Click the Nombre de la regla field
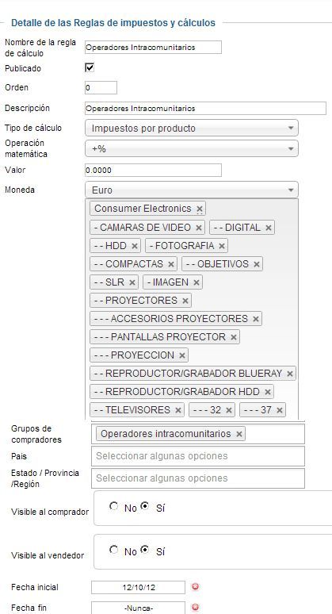Screen dimensions: 332x614 (x=153, y=47)
